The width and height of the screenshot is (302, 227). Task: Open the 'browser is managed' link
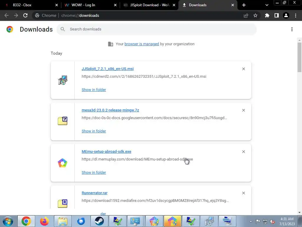point(142,44)
